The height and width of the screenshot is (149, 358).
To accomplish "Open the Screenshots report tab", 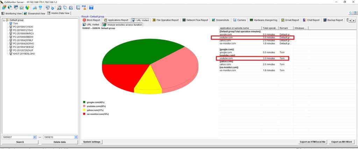I will pyautogui.click(x=221, y=20).
